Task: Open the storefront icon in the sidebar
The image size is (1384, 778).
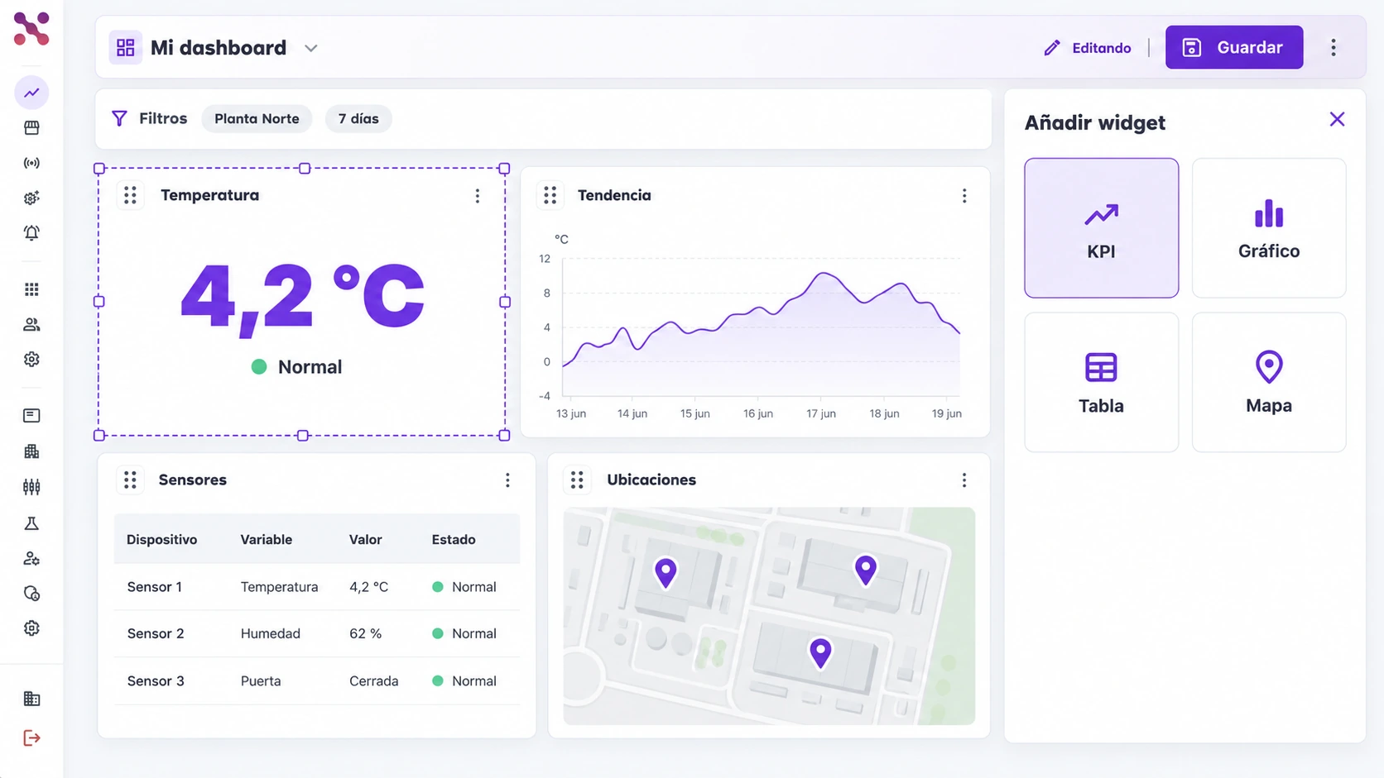Action: [x=31, y=128]
